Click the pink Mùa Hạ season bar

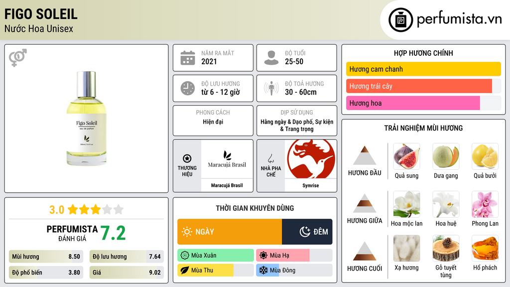(x=283, y=256)
